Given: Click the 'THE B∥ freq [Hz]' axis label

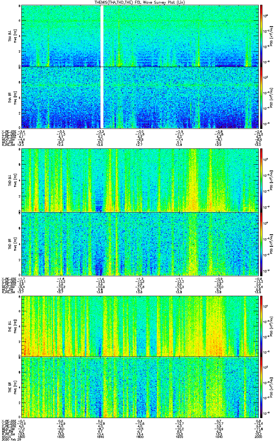Looking at the screenshot, I should pos(13,387).
